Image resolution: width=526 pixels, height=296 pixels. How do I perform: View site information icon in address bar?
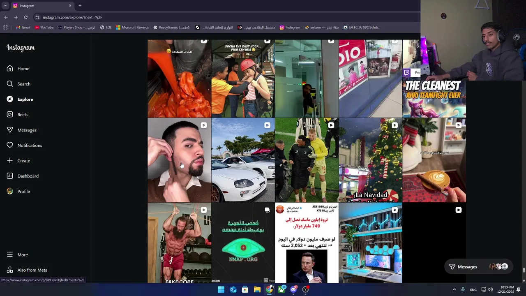click(x=37, y=17)
